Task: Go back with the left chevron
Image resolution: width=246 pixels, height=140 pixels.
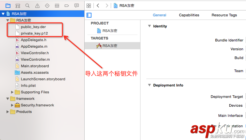Action: [x=98, y=6]
